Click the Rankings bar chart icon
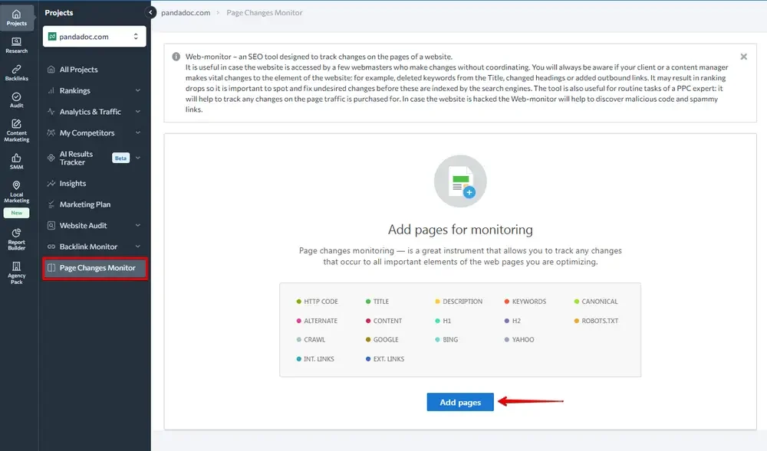Image resolution: width=767 pixels, height=451 pixels. (51, 90)
